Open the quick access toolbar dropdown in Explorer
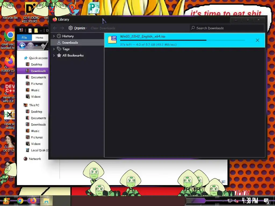The width and height of the screenshot is (275, 206). (41, 31)
